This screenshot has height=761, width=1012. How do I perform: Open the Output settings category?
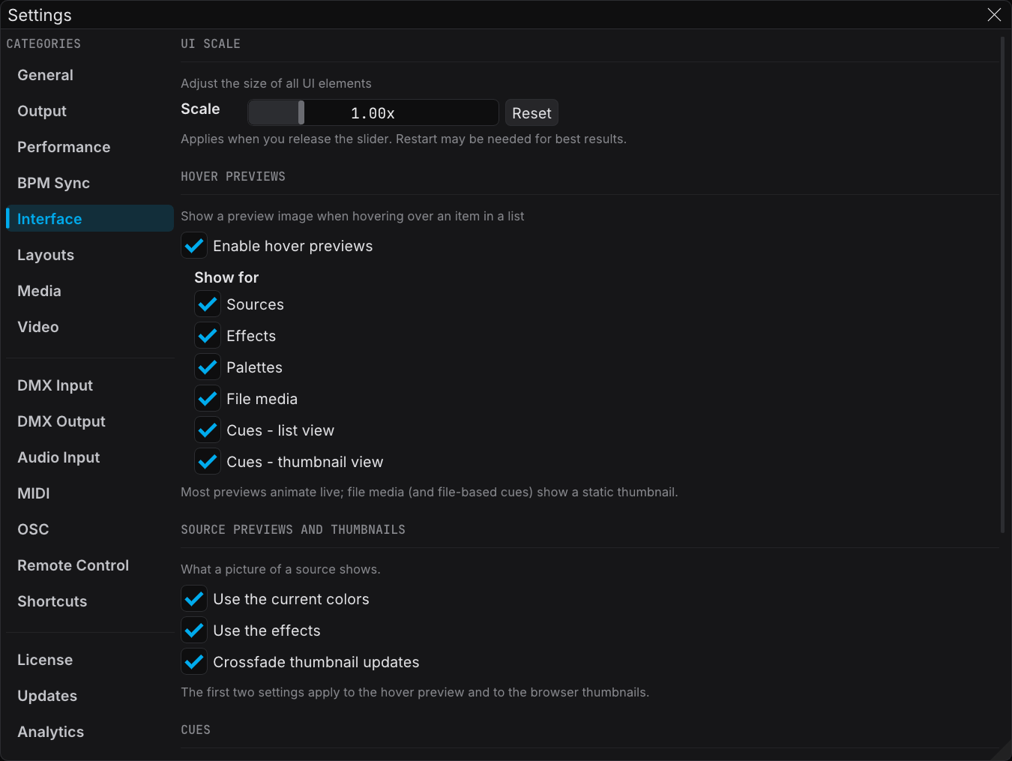point(89,111)
